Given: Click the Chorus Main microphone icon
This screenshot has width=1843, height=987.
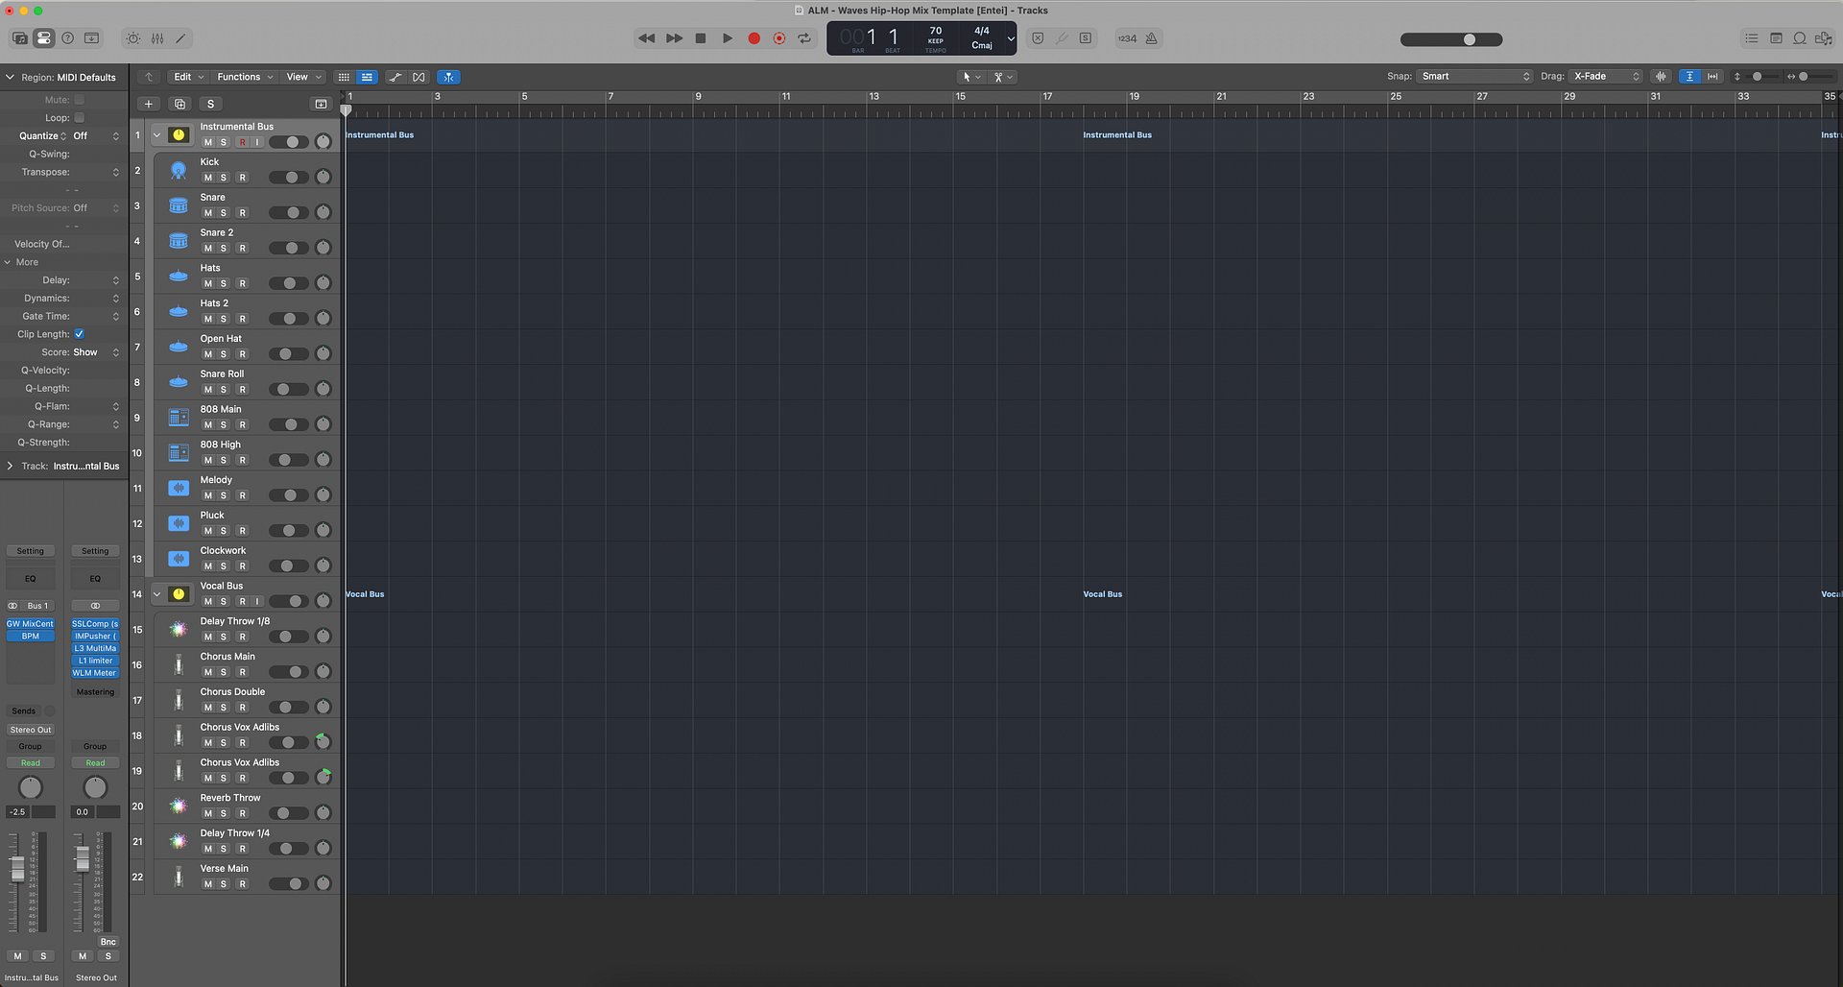Looking at the screenshot, I should [179, 664].
